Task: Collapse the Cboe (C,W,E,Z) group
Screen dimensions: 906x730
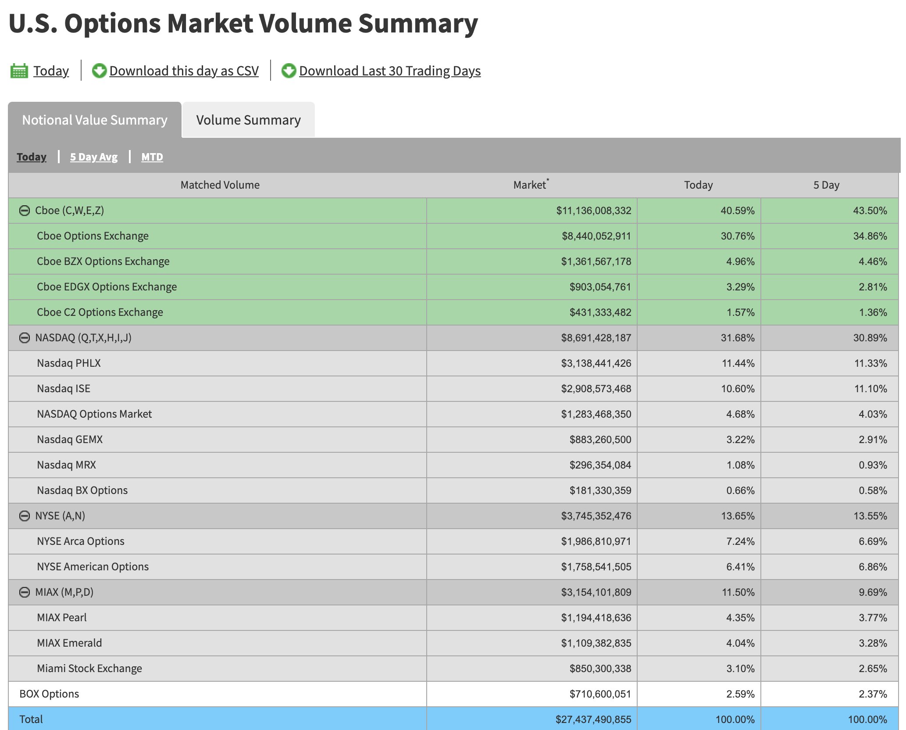Action: point(25,211)
